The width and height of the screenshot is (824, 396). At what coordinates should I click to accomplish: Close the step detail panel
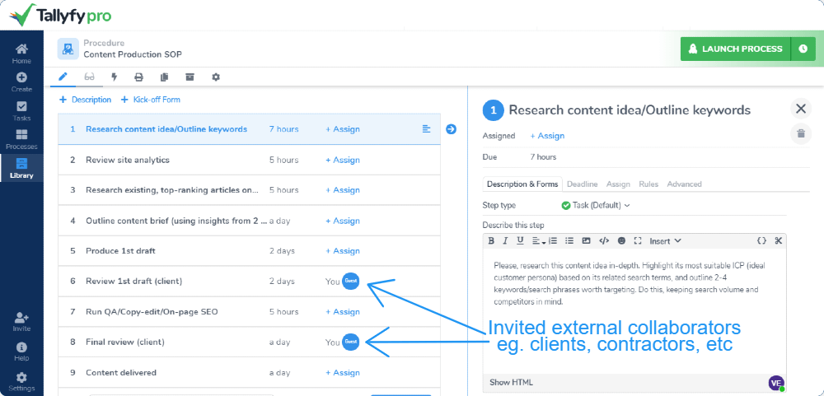[801, 109]
